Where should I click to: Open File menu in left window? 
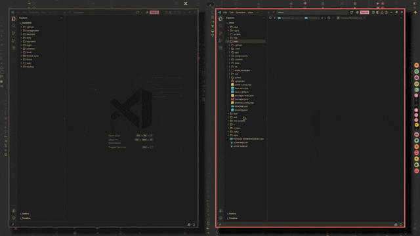(x=18, y=12)
